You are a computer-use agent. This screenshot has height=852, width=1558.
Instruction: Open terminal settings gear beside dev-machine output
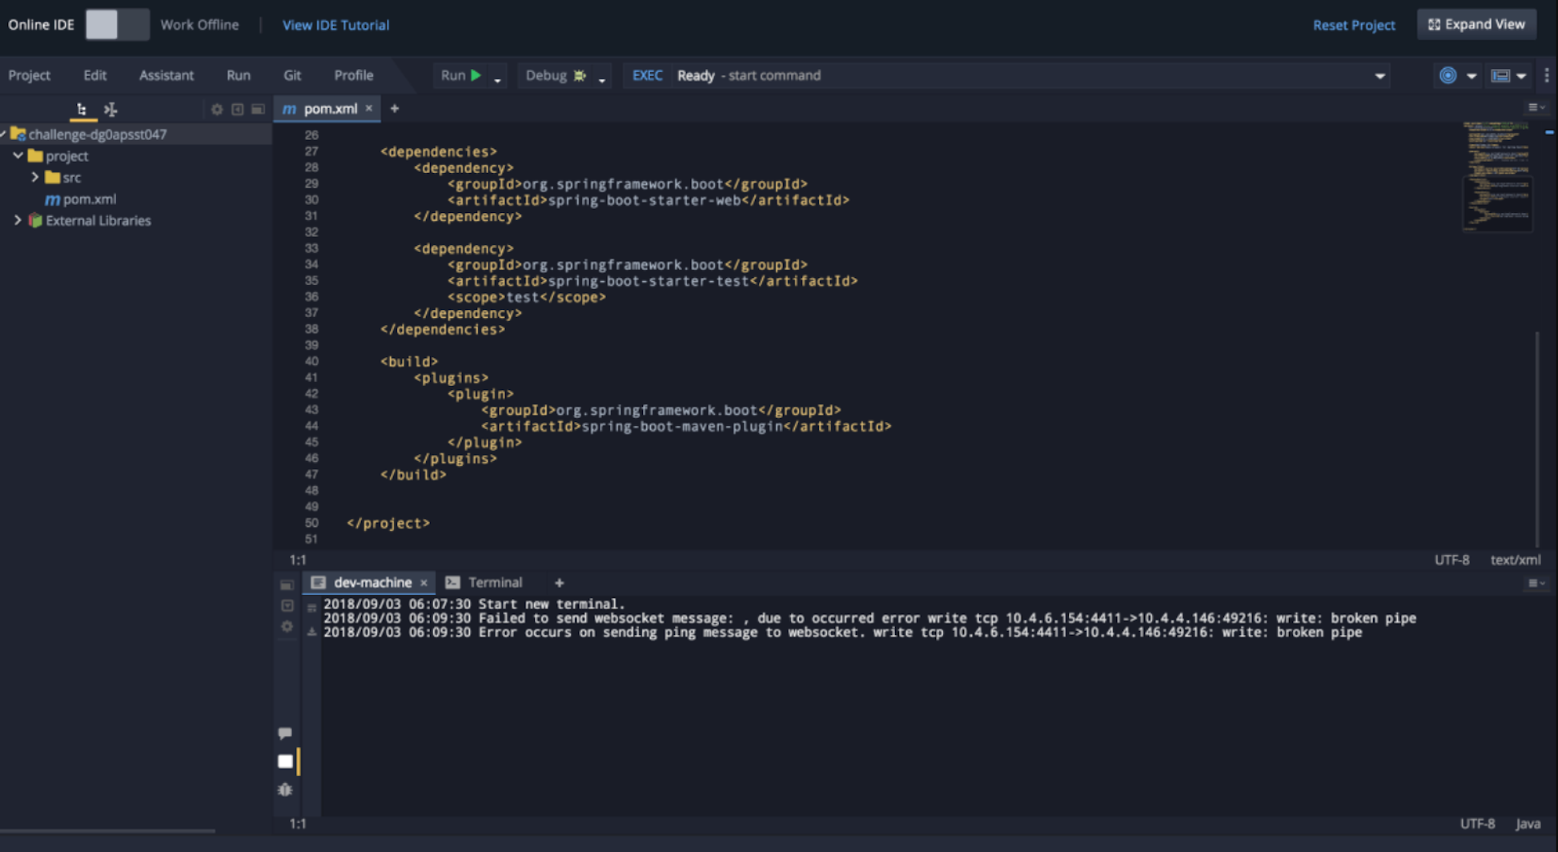tap(286, 626)
